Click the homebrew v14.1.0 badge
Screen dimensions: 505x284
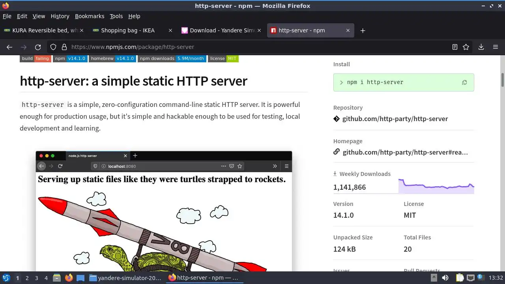pos(112,58)
